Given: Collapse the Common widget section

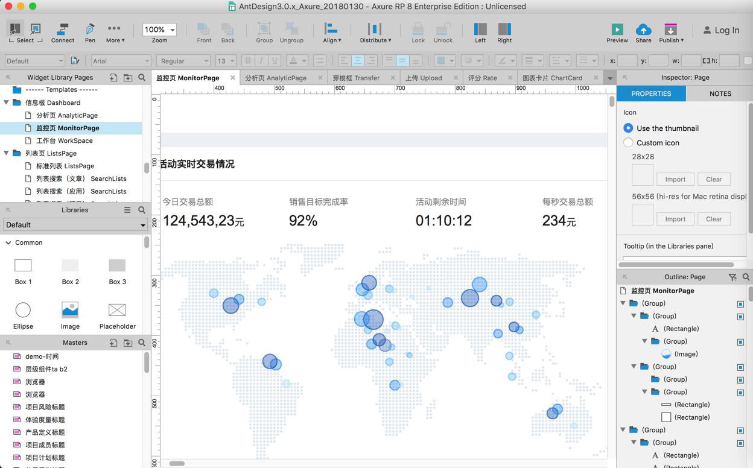Looking at the screenshot, I should pos(8,242).
